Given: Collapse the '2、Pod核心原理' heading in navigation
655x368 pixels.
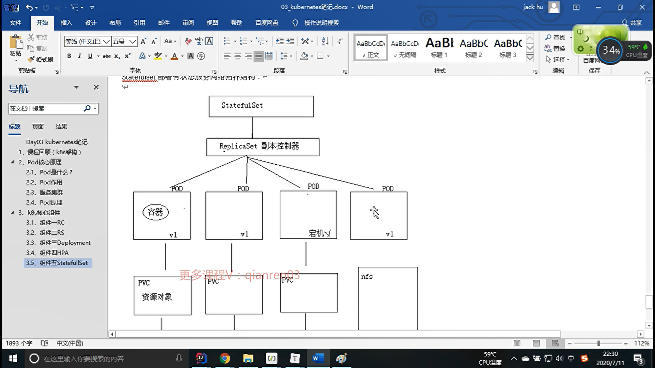Looking at the screenshot, I should point(13,162).
